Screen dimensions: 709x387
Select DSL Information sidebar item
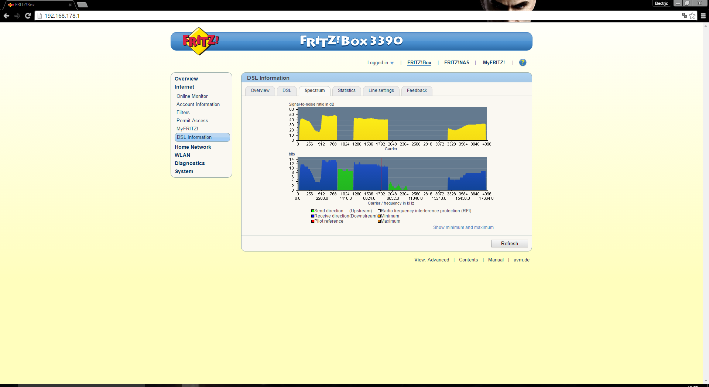[x=202, y=137]
